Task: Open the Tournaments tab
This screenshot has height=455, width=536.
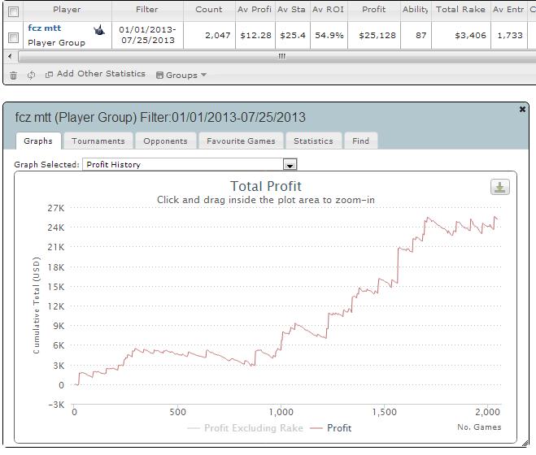Action: tap(98, 141)
